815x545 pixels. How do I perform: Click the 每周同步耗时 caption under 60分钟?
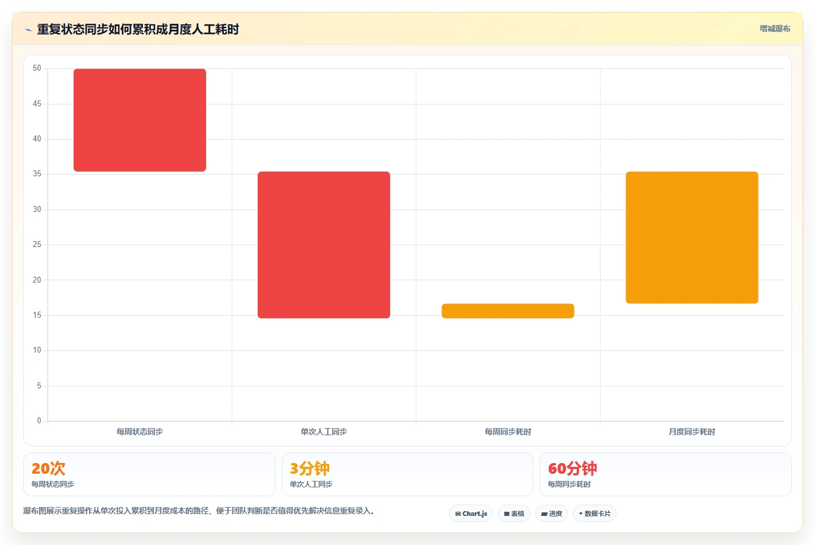pyautogui.click(x=569, y=484)
